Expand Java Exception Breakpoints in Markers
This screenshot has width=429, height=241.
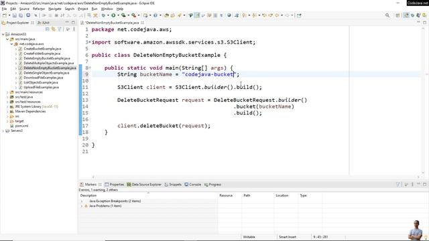click(x=82, y=201)
